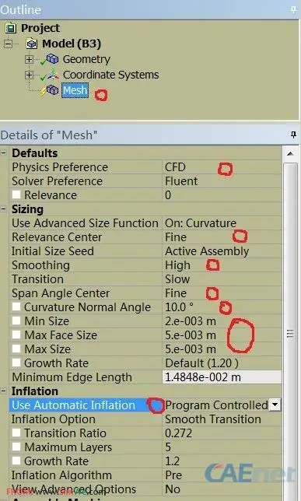Click Min Size value 2.e-003 m
Viewport: 301px width, 501px height.
click(x=191, y=321)
